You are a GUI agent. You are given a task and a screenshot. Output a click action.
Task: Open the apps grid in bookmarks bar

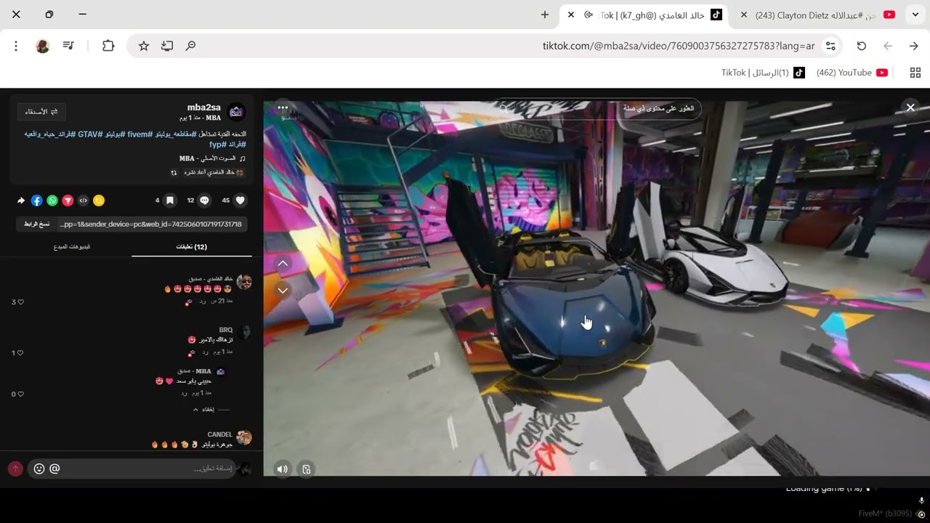[x=915, y=73]
